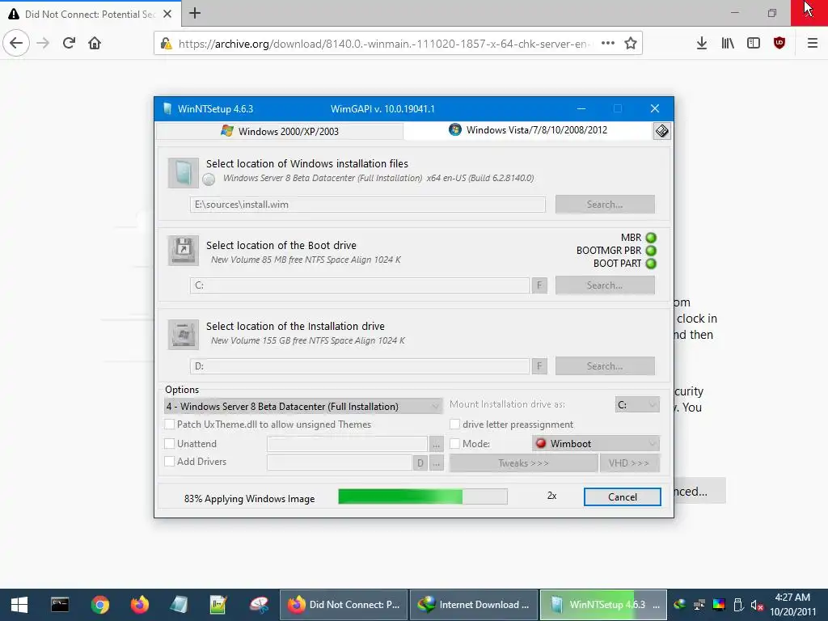Screen dimensions: 828x621
Task: Launch Google Chrome from taskbar
Action: pos(99,605)
